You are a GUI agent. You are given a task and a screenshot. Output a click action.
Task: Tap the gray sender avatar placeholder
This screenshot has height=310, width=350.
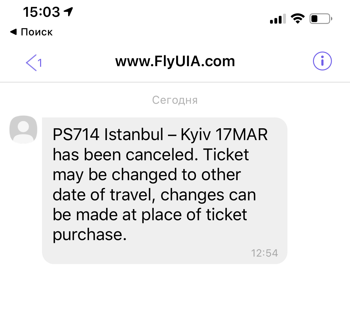(x=24, y=129)
